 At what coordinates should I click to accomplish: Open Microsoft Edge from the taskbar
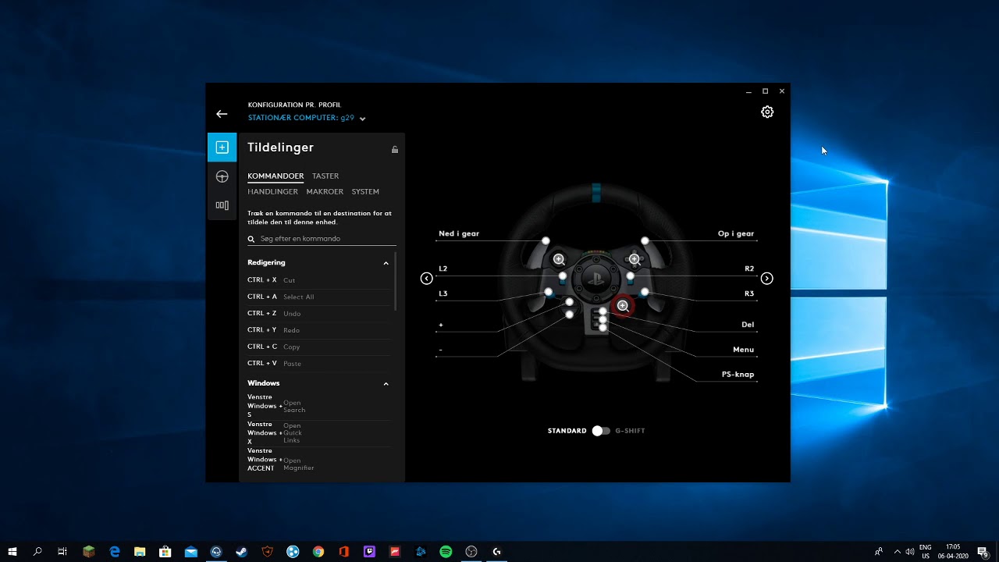click(115, 552)
